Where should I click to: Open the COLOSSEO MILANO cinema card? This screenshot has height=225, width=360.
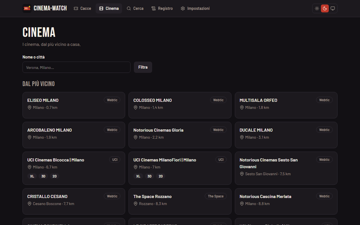(x=180, y=105)
